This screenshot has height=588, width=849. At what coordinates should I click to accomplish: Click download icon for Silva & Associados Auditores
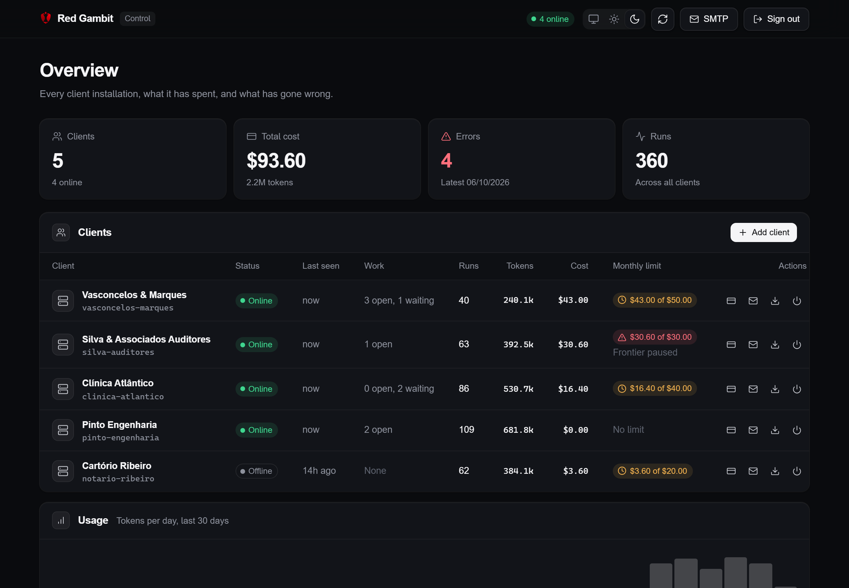775,345
